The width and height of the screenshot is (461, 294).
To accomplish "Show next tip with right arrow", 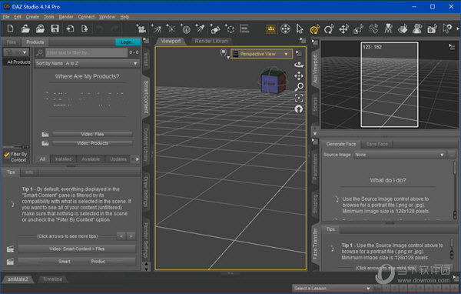I will 131,236.
